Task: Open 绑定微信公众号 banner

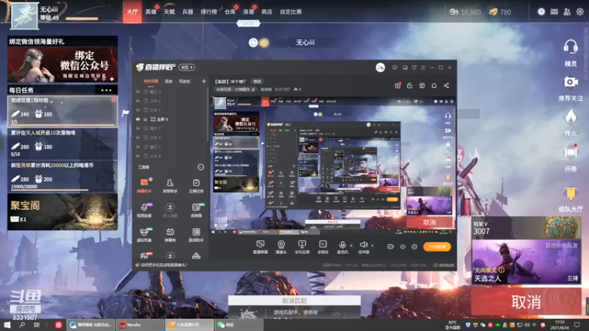Action: (x=63, y=65)
